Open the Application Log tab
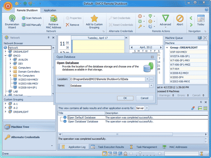This screenshot has height=158, width=211. (74, 147)
